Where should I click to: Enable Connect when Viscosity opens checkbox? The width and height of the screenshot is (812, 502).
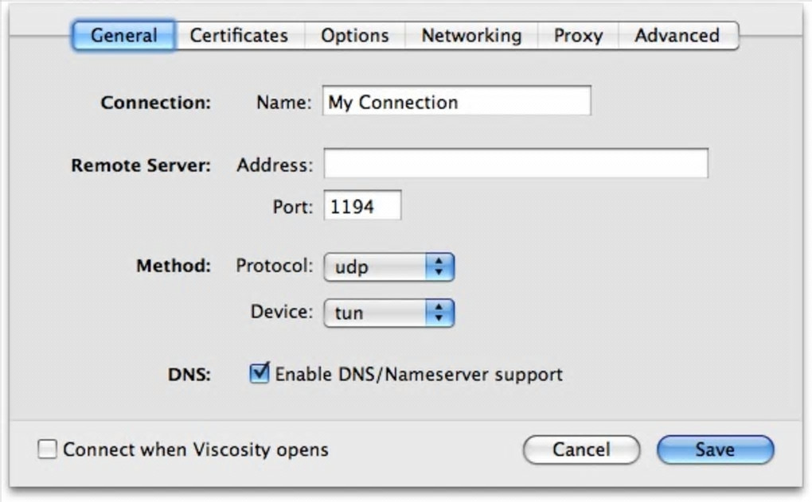(x=48, y=449)
